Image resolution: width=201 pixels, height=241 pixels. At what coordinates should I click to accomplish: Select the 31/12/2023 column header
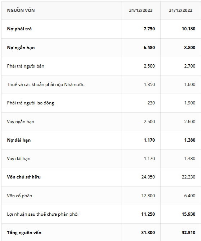coord(140,10)
